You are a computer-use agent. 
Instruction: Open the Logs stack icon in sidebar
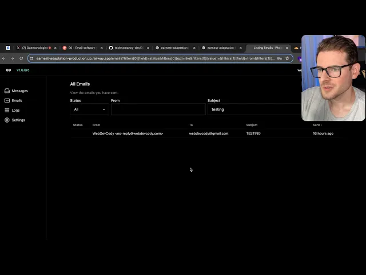(x=7, y=111)
